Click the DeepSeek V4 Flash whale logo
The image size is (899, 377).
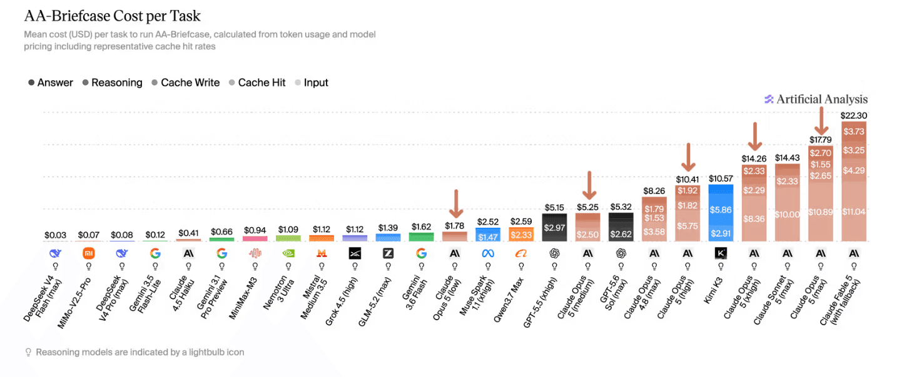(55, 253)
